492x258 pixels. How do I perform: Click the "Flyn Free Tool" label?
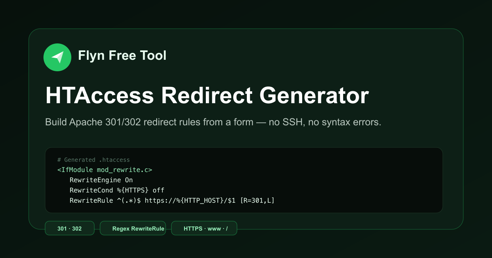coord(122,56)
